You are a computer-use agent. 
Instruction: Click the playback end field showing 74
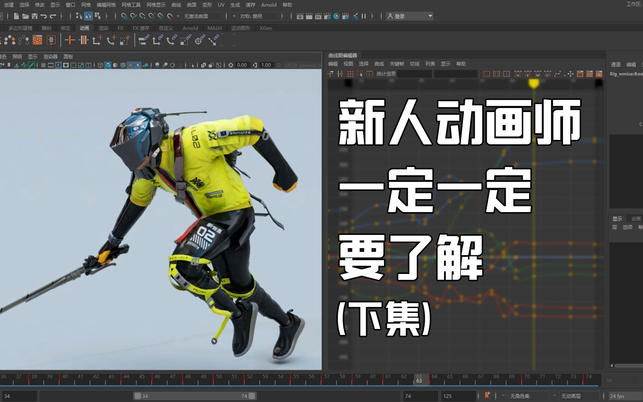click(420, 396)
